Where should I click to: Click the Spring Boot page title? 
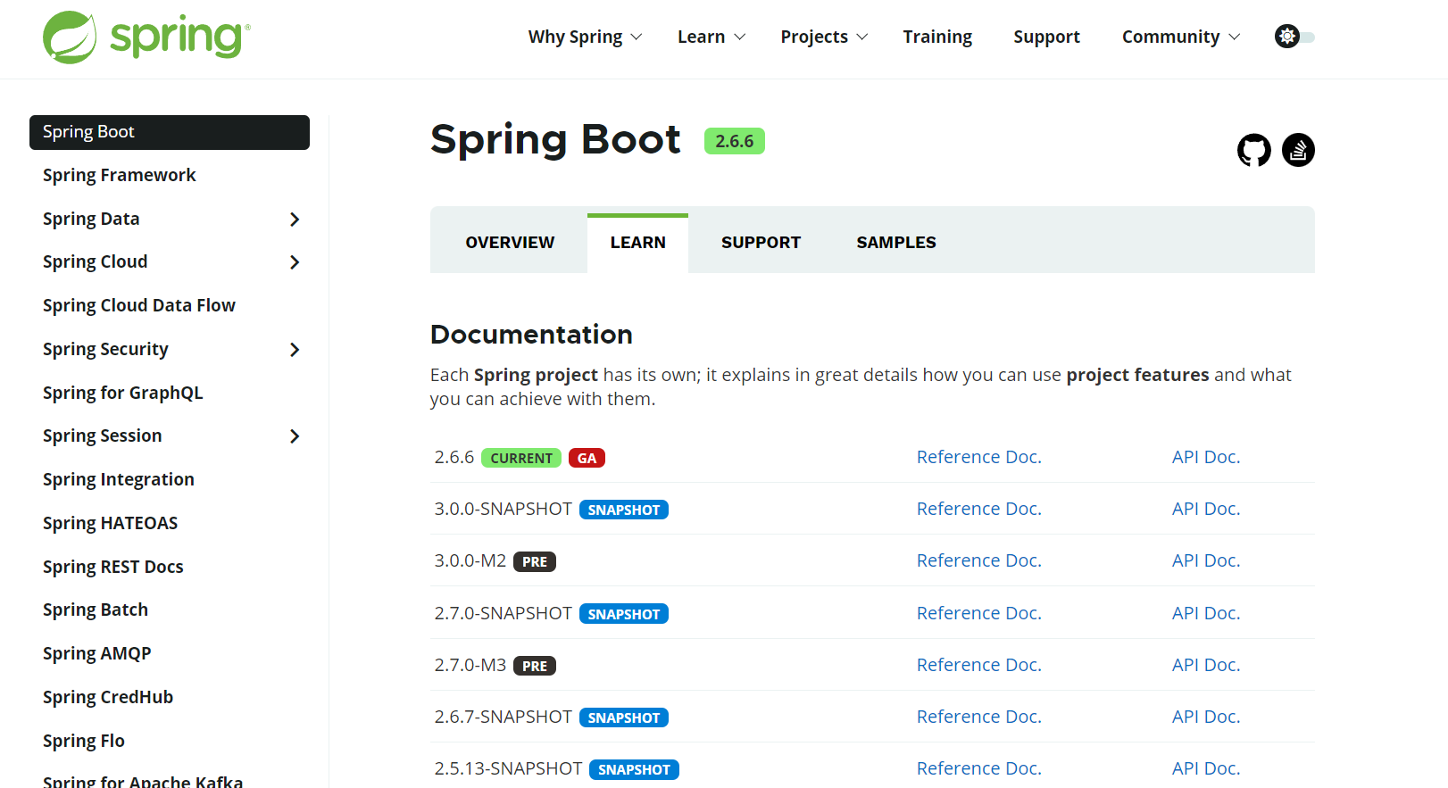555,140
